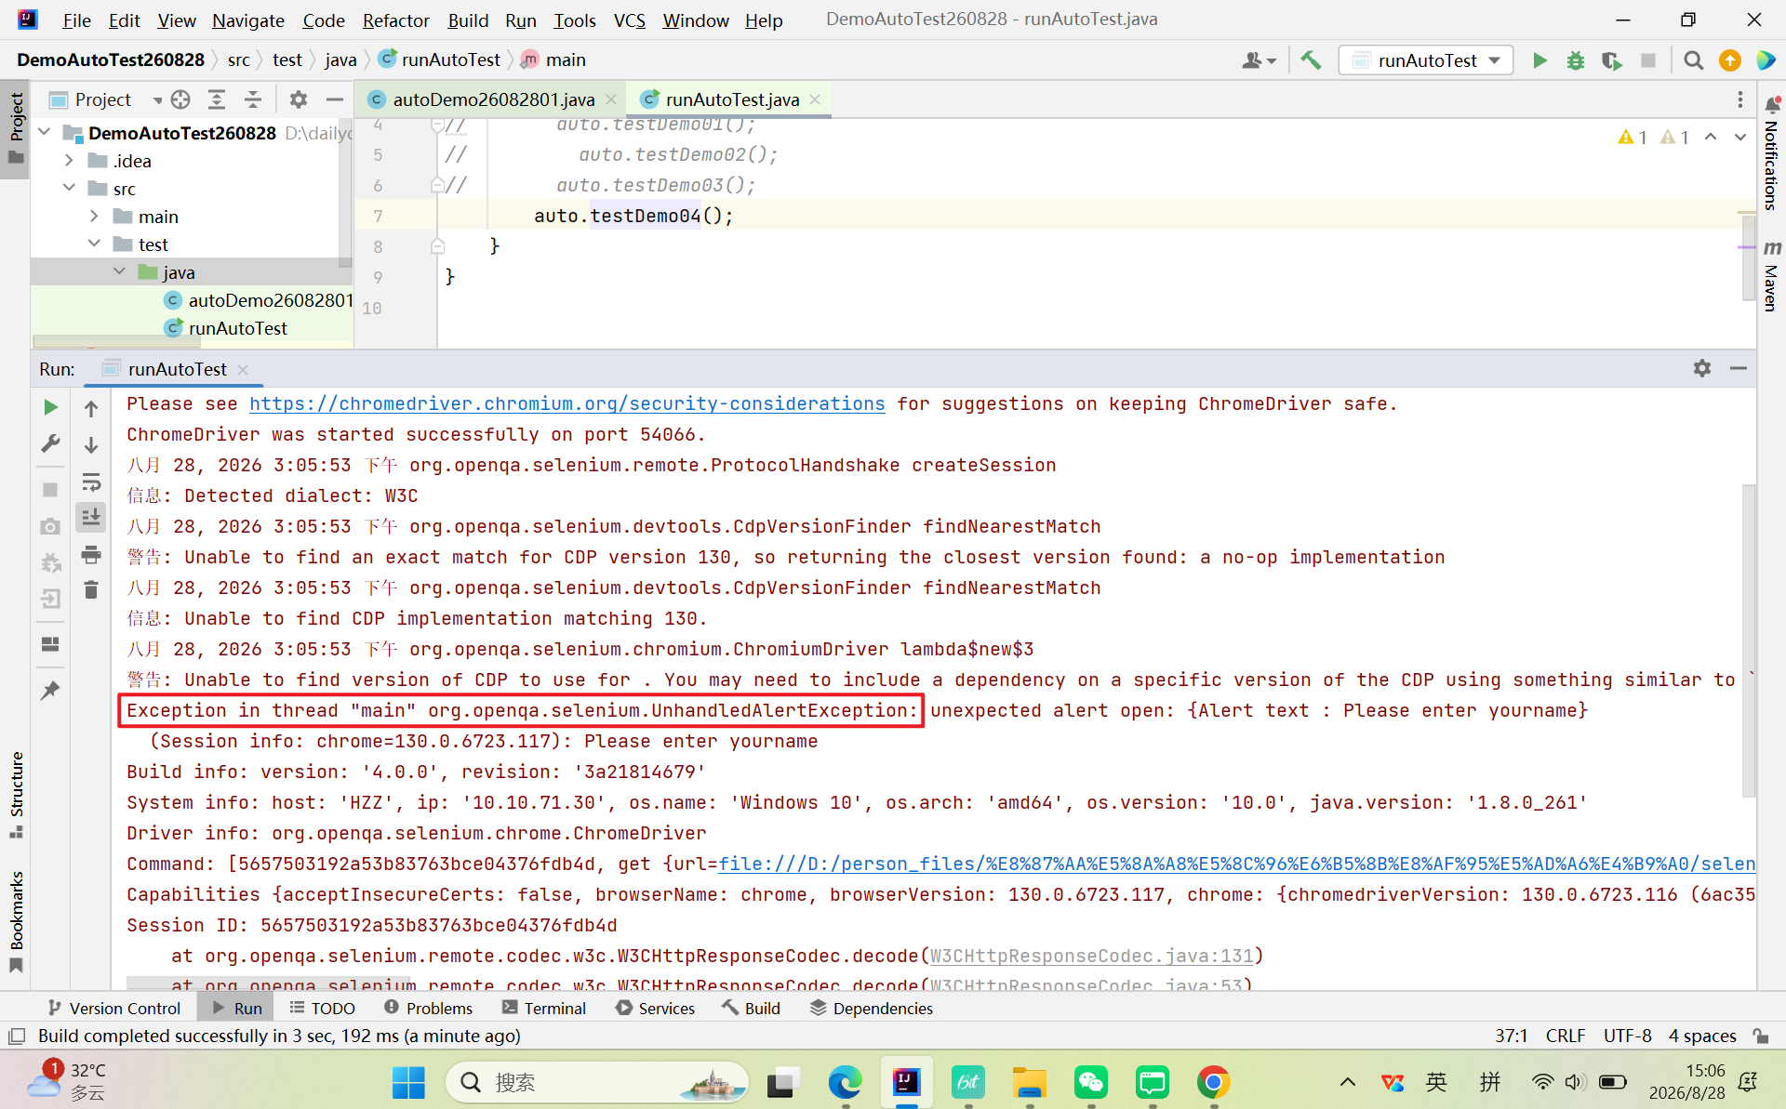Open IDE updates orange arrow icon
The image size is (1786, 1109).
click(x=1729, y=60)
